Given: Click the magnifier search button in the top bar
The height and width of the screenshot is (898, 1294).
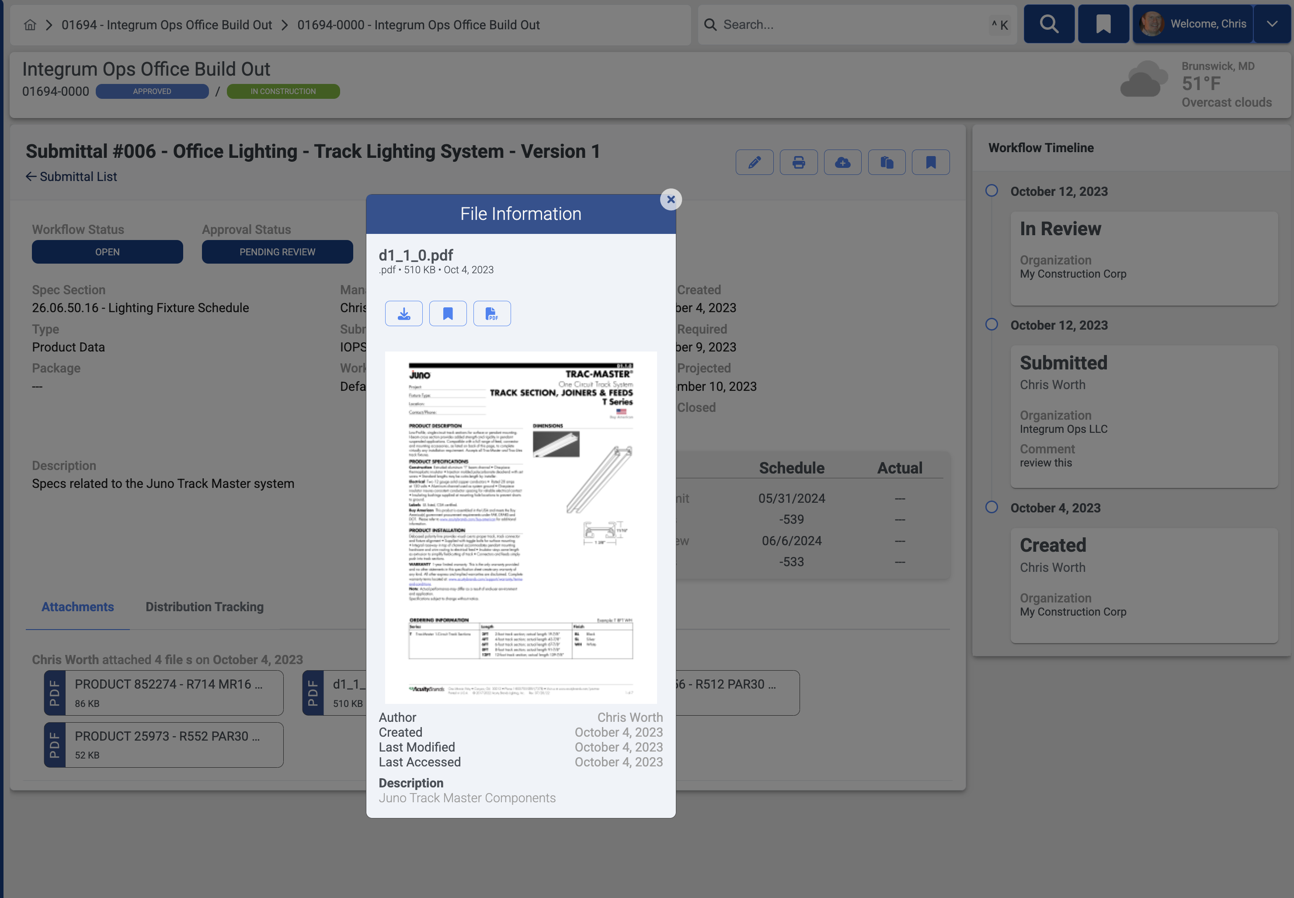Looking at the screenshot, I should coord(1049,24).
